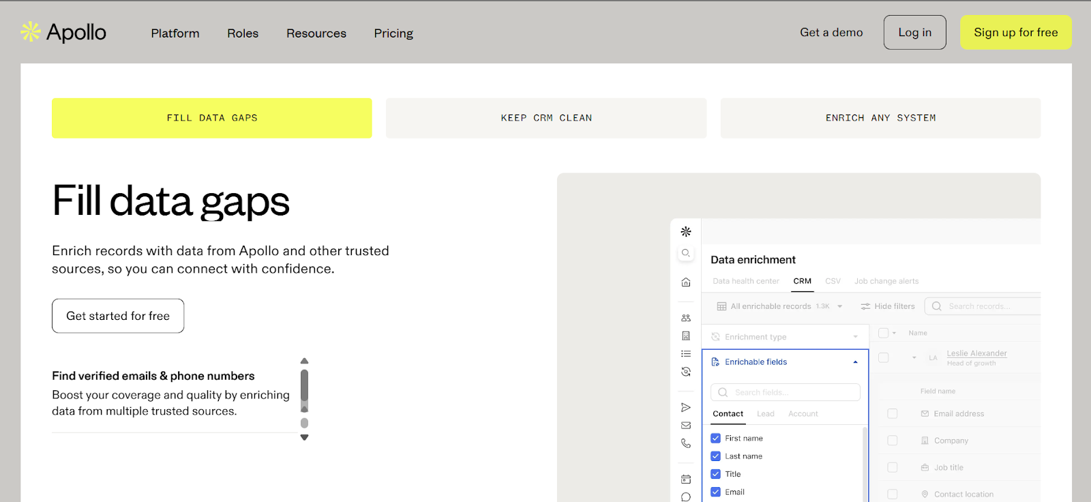Tick the Job title field checkbox
This screenshot has height=502, width=1091.
click(892, 467)
